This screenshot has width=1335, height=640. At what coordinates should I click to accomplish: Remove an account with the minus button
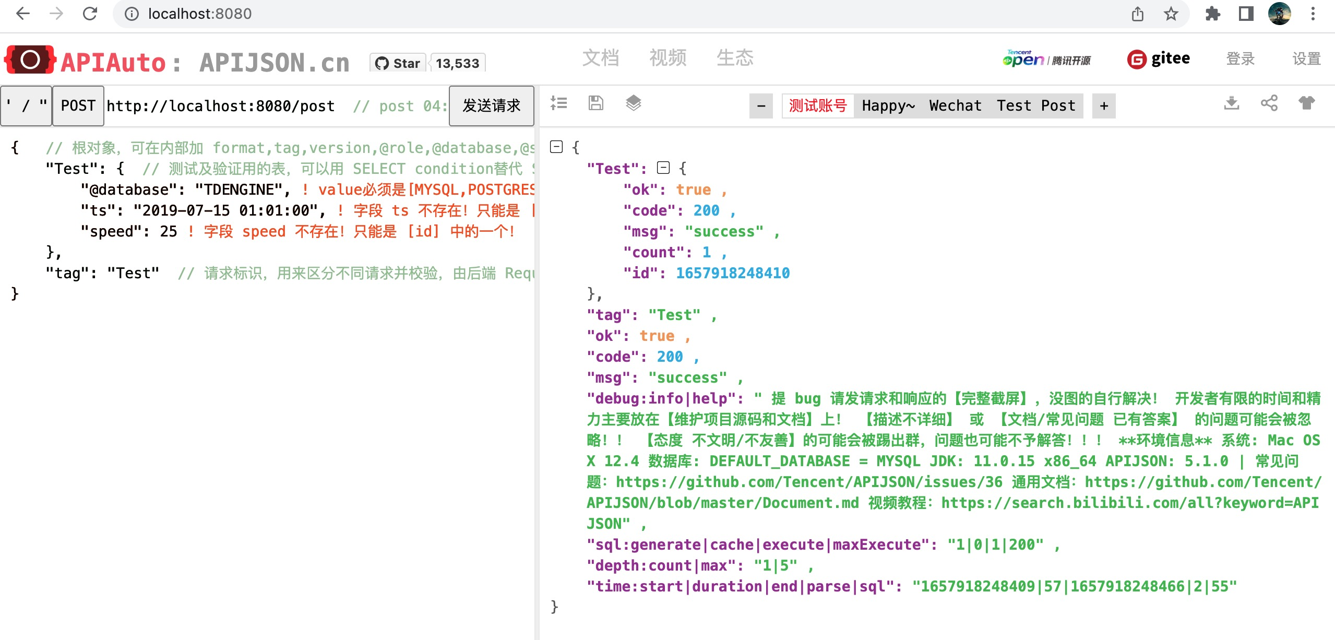tap(761, 106)
